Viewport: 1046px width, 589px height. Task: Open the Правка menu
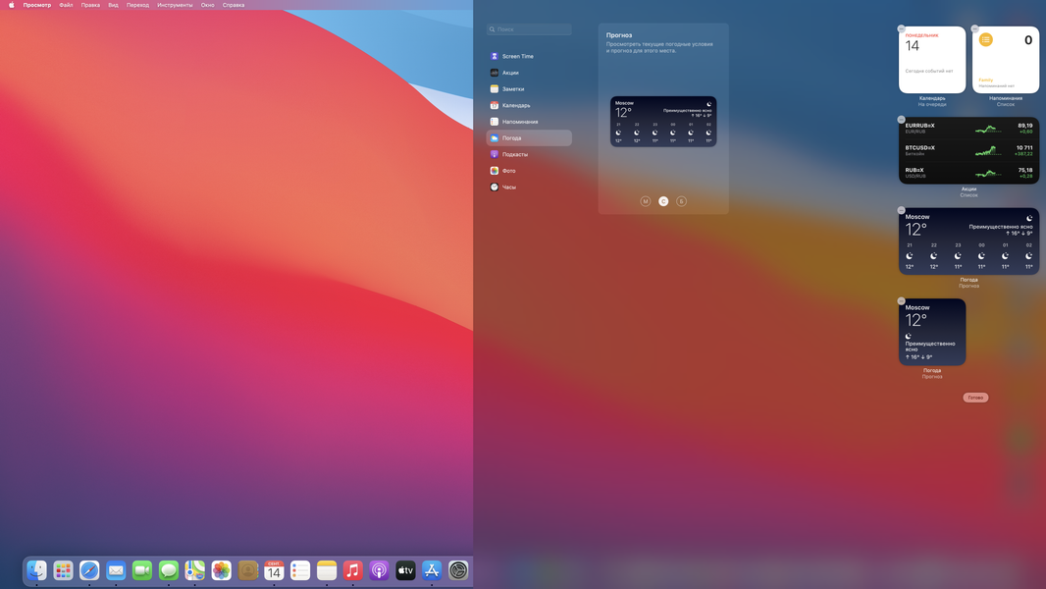[x=90, y=5]
